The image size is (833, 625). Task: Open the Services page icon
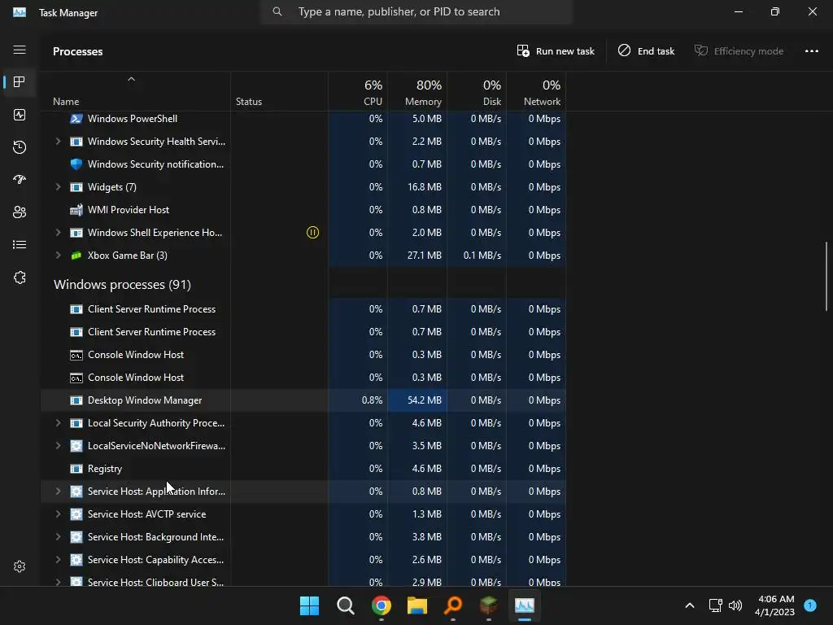click(x=20, y=278)
